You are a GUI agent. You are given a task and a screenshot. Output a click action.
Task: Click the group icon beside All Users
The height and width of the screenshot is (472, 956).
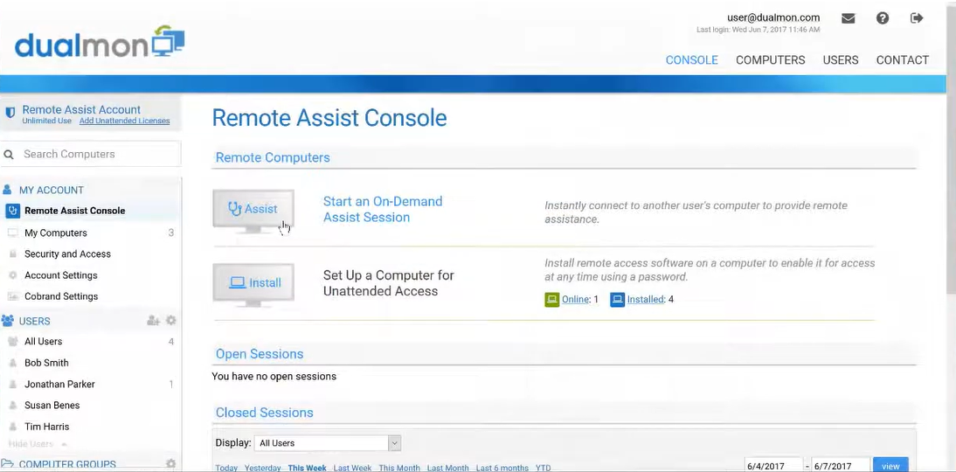coord(13,342)
